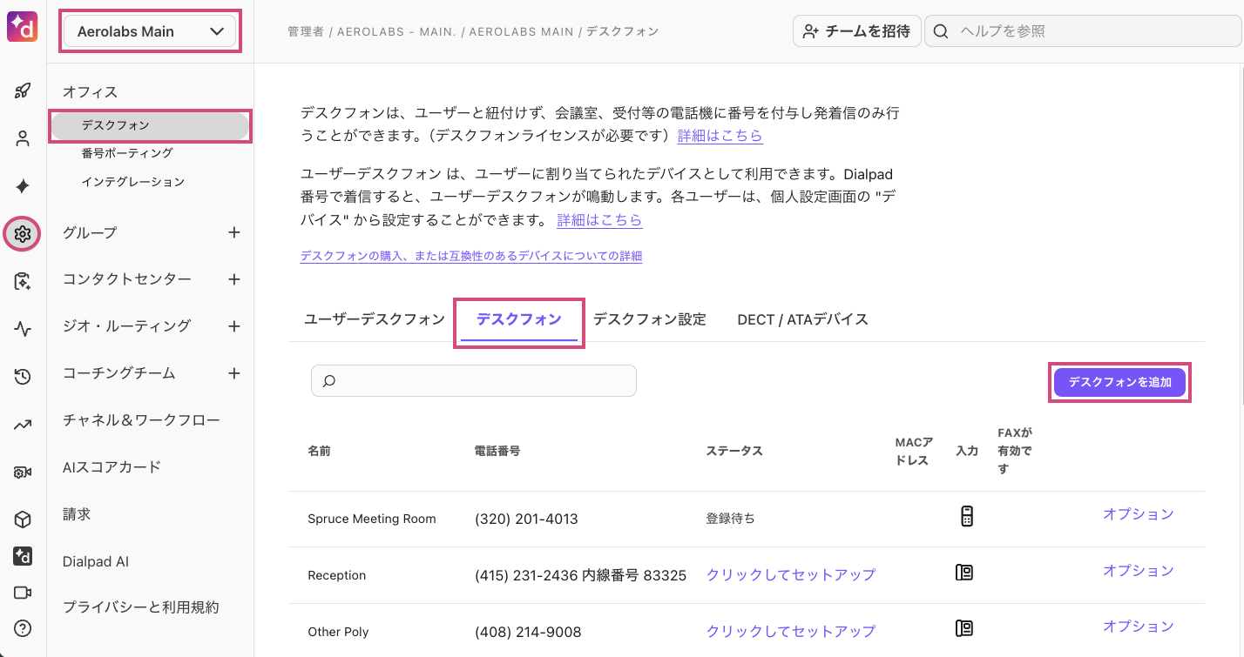
Task: Open the analytics trend arrow icon
Action: tap(23, 425)
